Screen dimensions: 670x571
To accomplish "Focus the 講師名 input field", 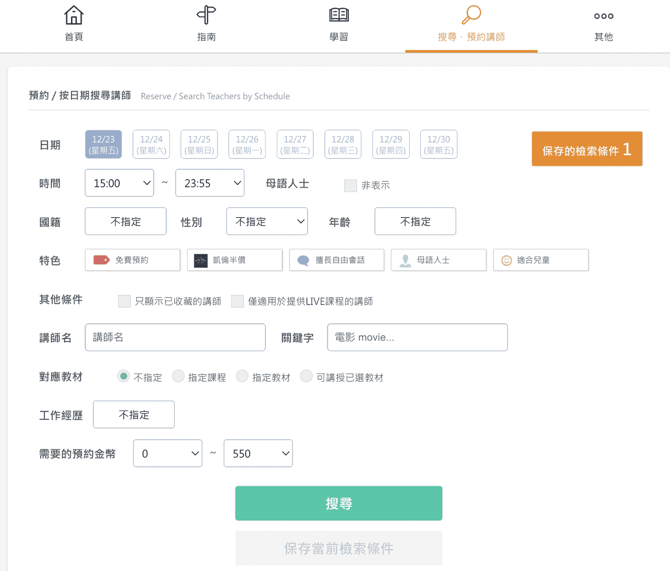I will pos(175,337).
